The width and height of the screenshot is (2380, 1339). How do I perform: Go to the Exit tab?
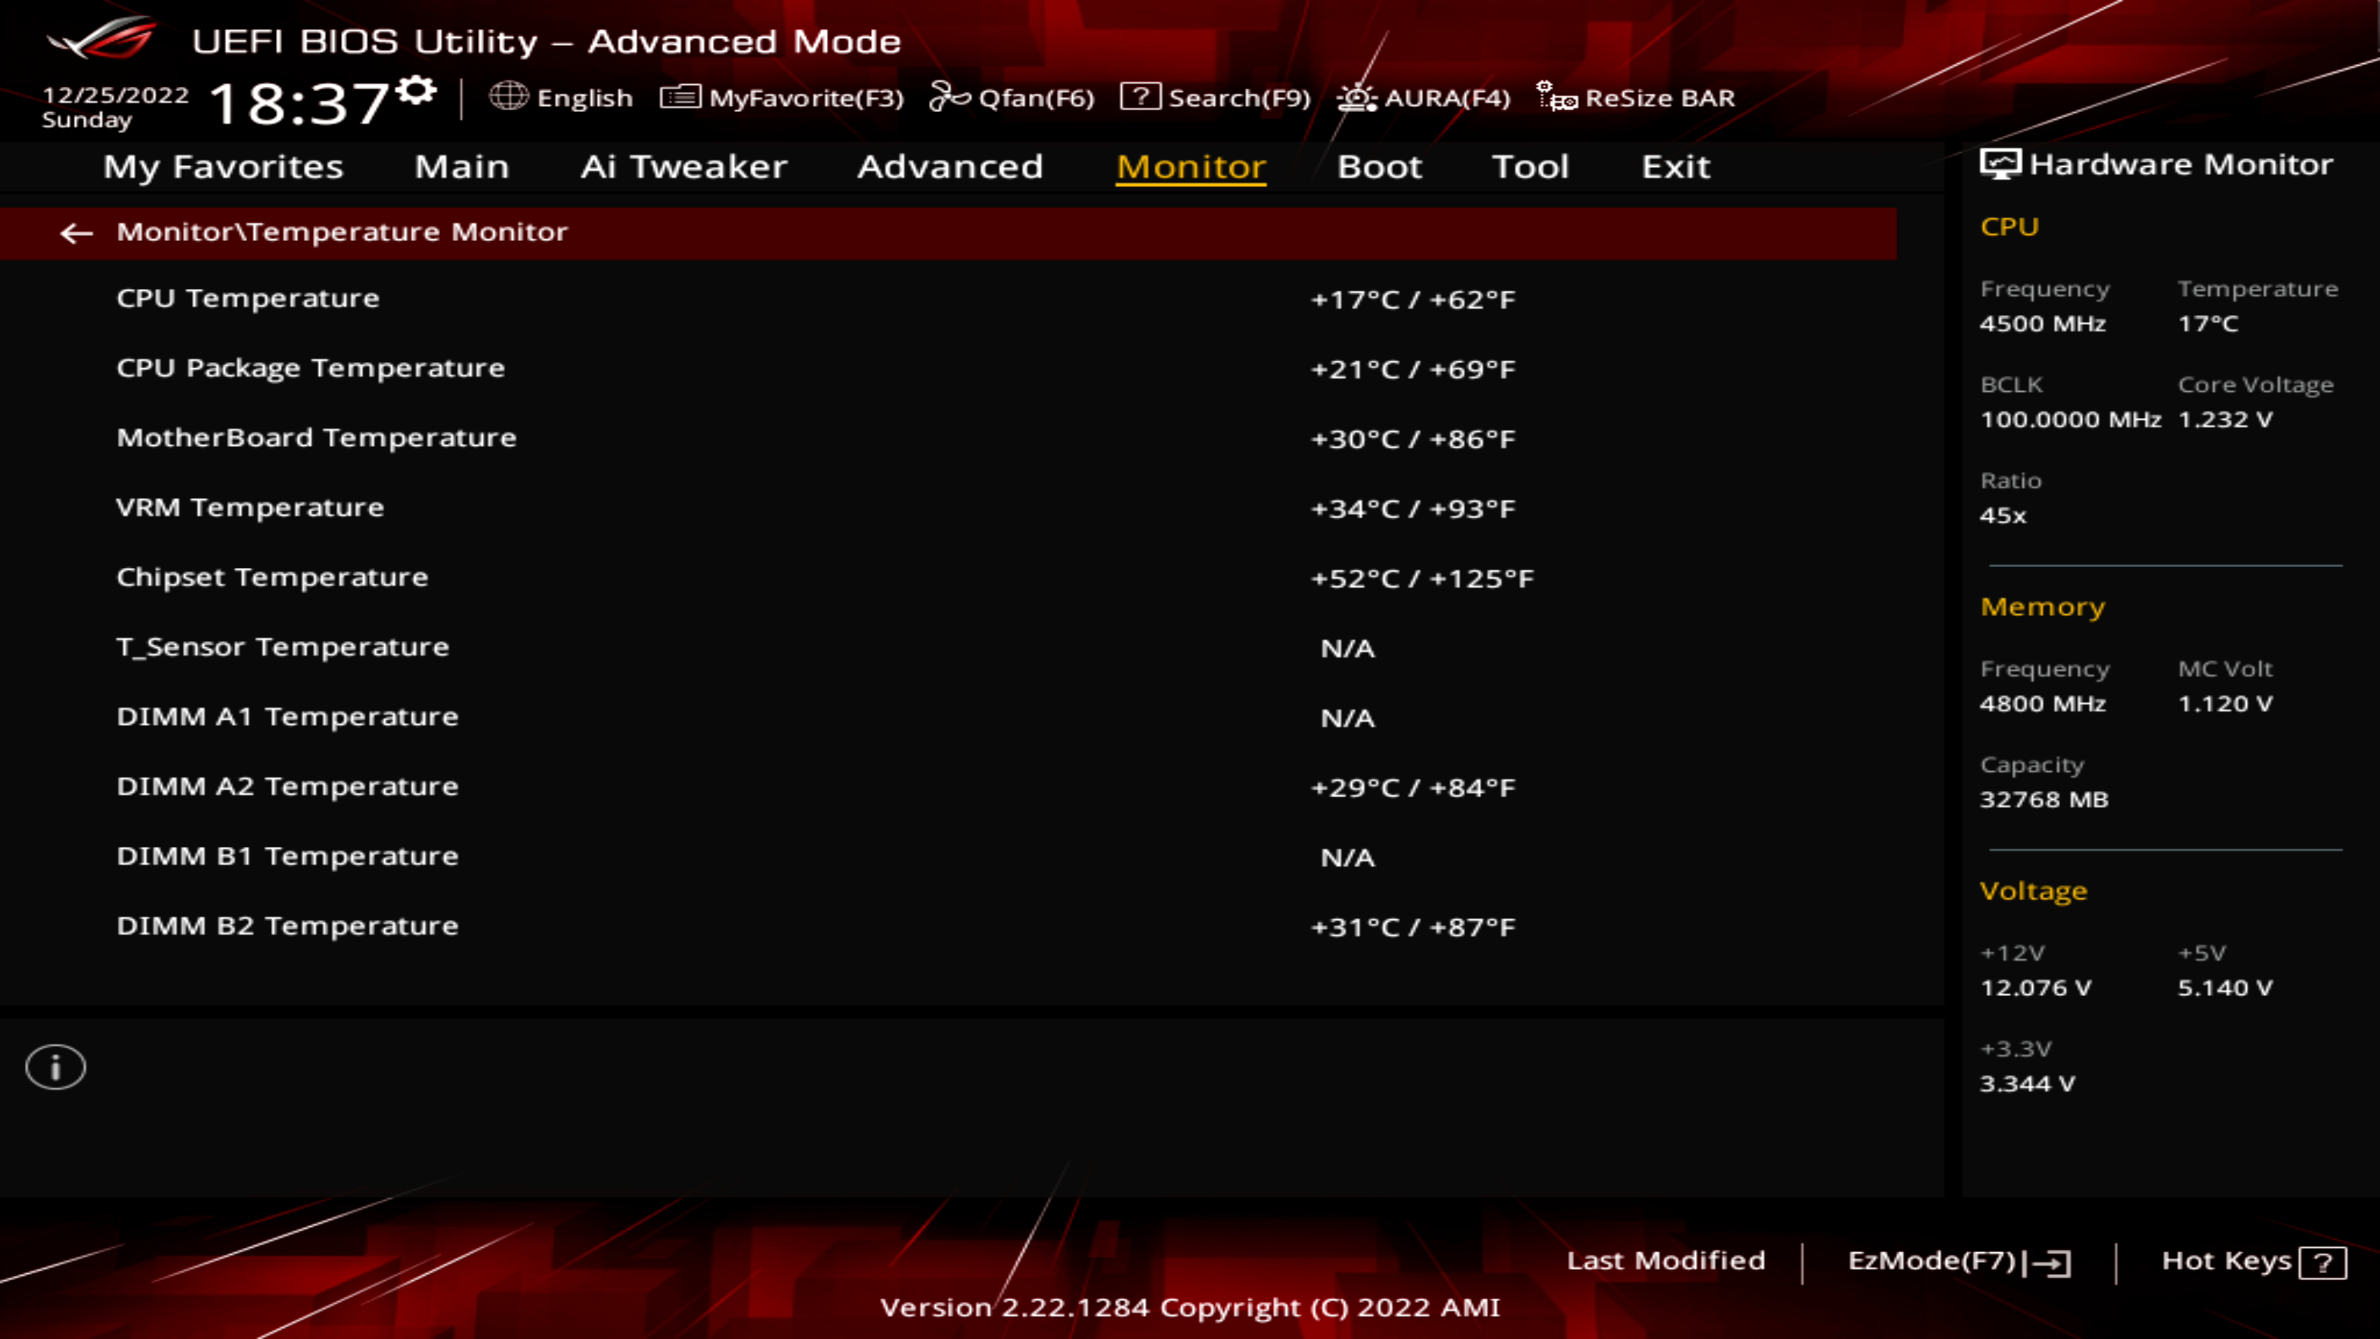[1676, 166]
